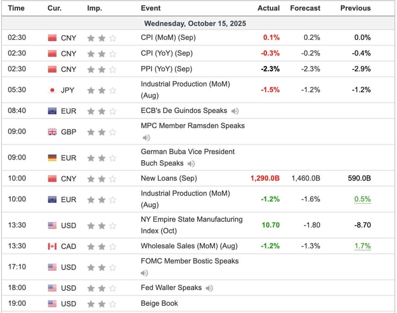Click speaker icon beside Fed Waller Speaks
This screenshot has height=313, width=397.
[209, 288]
